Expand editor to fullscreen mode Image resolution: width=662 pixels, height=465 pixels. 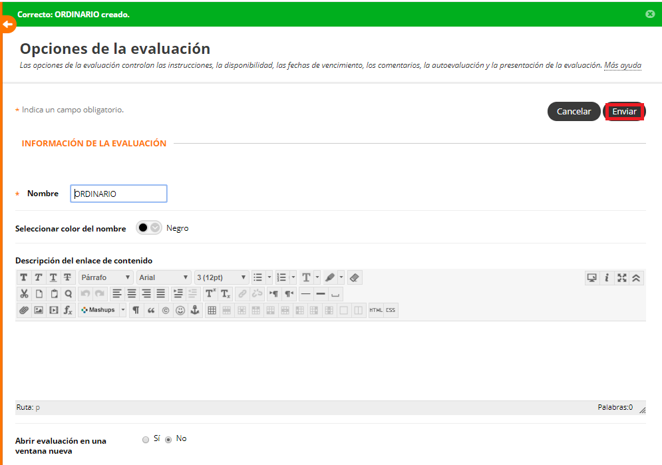pyautogui.click(x=621, y=278)
